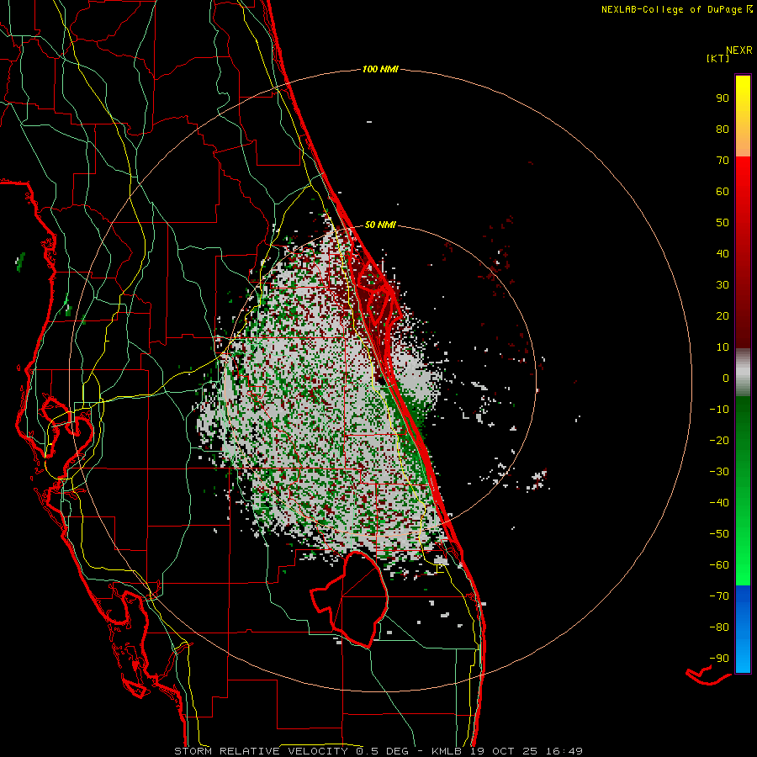The image size is (757, 757).
Task: Click the 50 NMI range ring label
Action: (380, 225)
